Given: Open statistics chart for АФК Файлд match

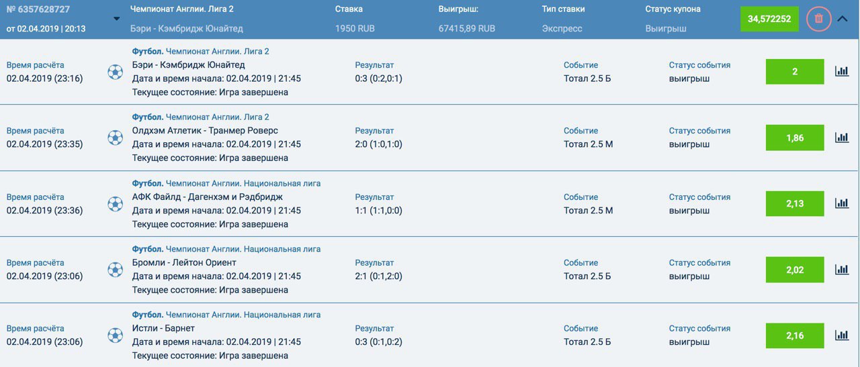Looking at the screenshot, I should (841, 203).
